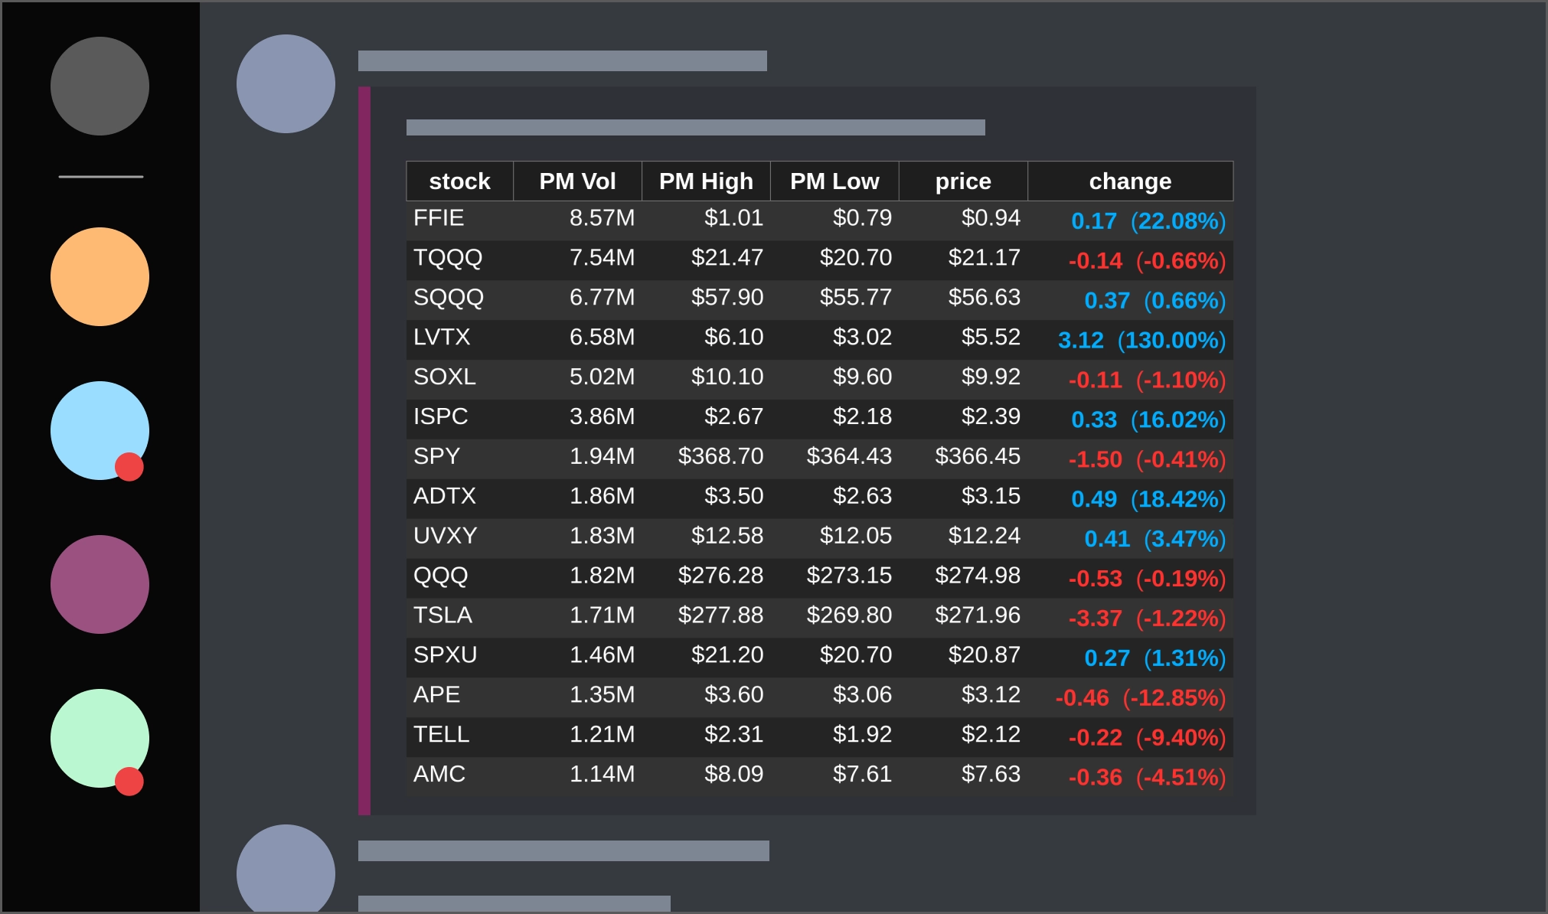Click QQQ PM Low $273.15
1548x914 pixels.
[x=849, y=576]
